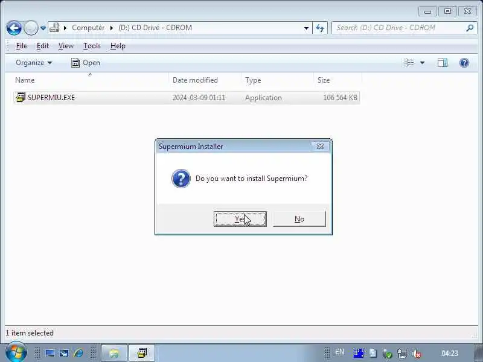Image resolution: width=483 pixels, height=362 pixels.
Task: Sort by the Type column header
Action: click(x=277, y=80)
